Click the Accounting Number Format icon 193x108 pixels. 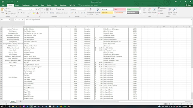pyautogui.click(x=72, y=13)
